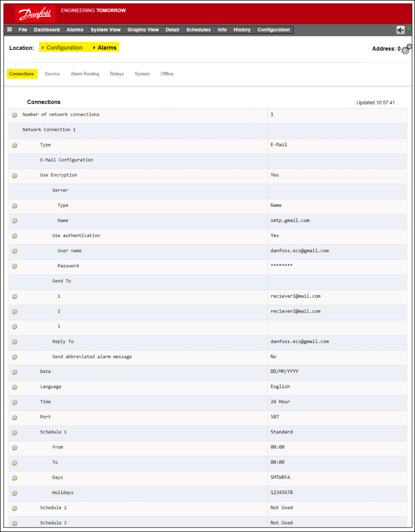The width and height of the screenshot is (415, 532).
Task: Open Schedule 1 Standard value selector
Action: tap(281, 432)
